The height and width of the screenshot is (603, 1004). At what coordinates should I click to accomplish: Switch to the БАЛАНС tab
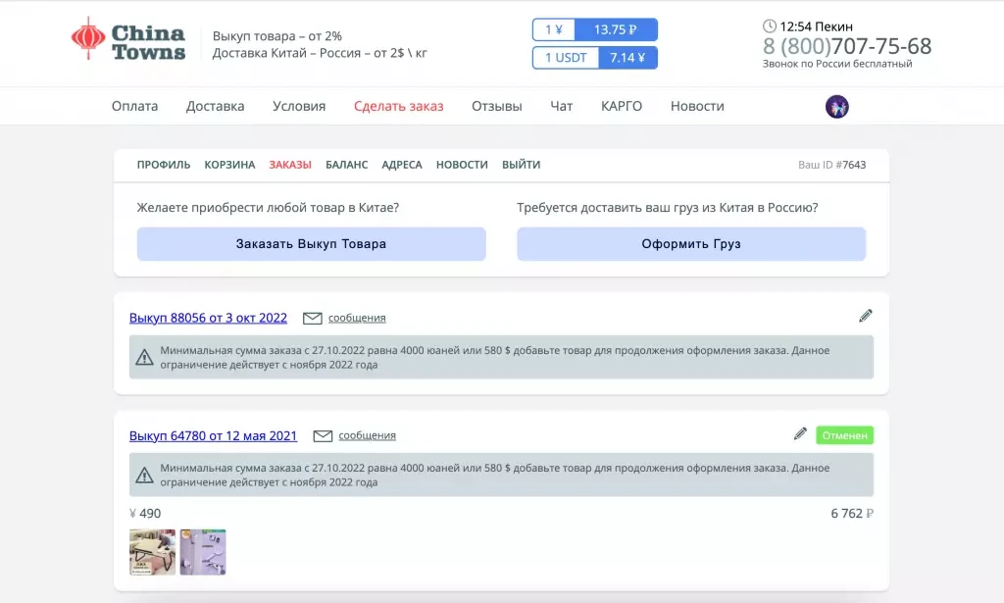pyautogui.click(x=346, y=165)
